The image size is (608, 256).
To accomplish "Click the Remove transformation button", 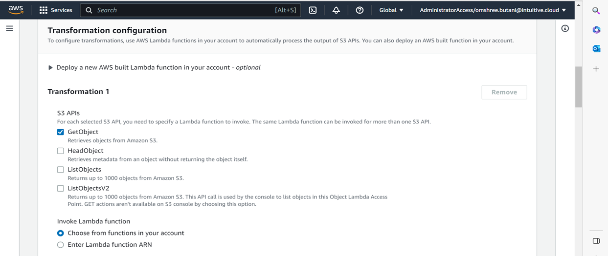I will click(504, 92).
